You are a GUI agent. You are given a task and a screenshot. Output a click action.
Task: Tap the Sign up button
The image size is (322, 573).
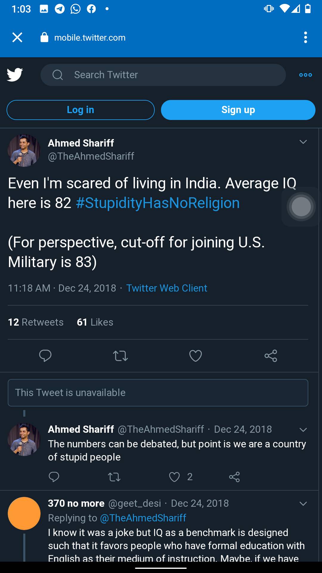coord(238,110)
